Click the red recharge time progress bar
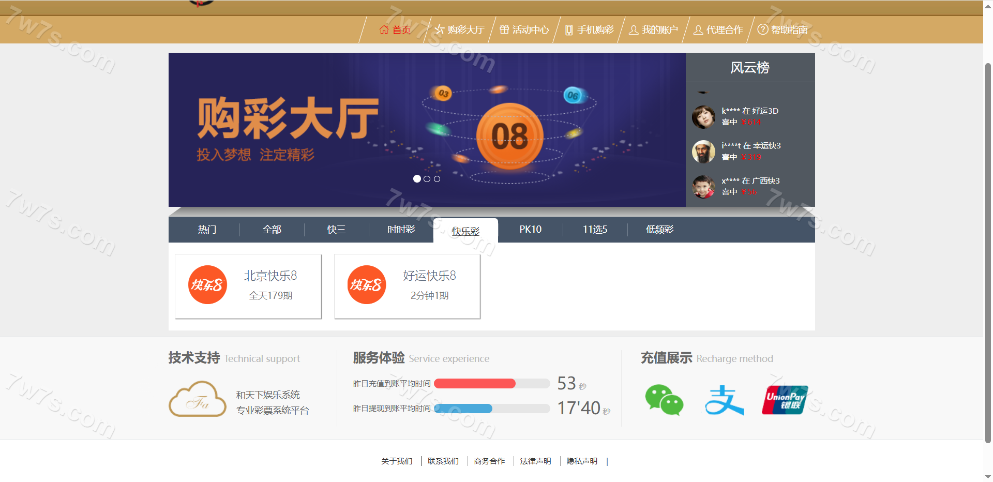Image resolution: width=993 pixels, height=482 pixels. [x=475, y=384]
